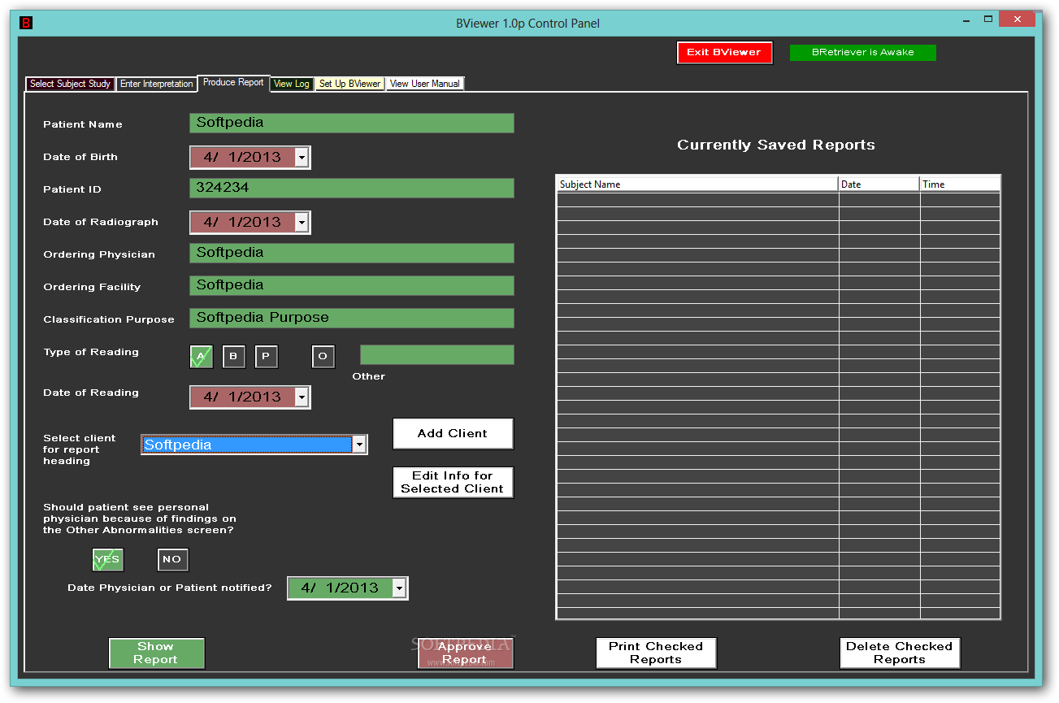Click Edit Info for Selected Client
Viewport: 1059px width, 703px height.
coord(453,482)
